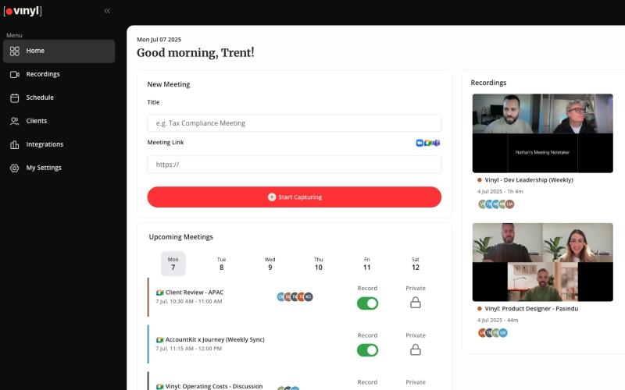Select Tue 8 in Upcoming Meetings
The width and height of the screenshot is (625, 390).
(222, 264)
